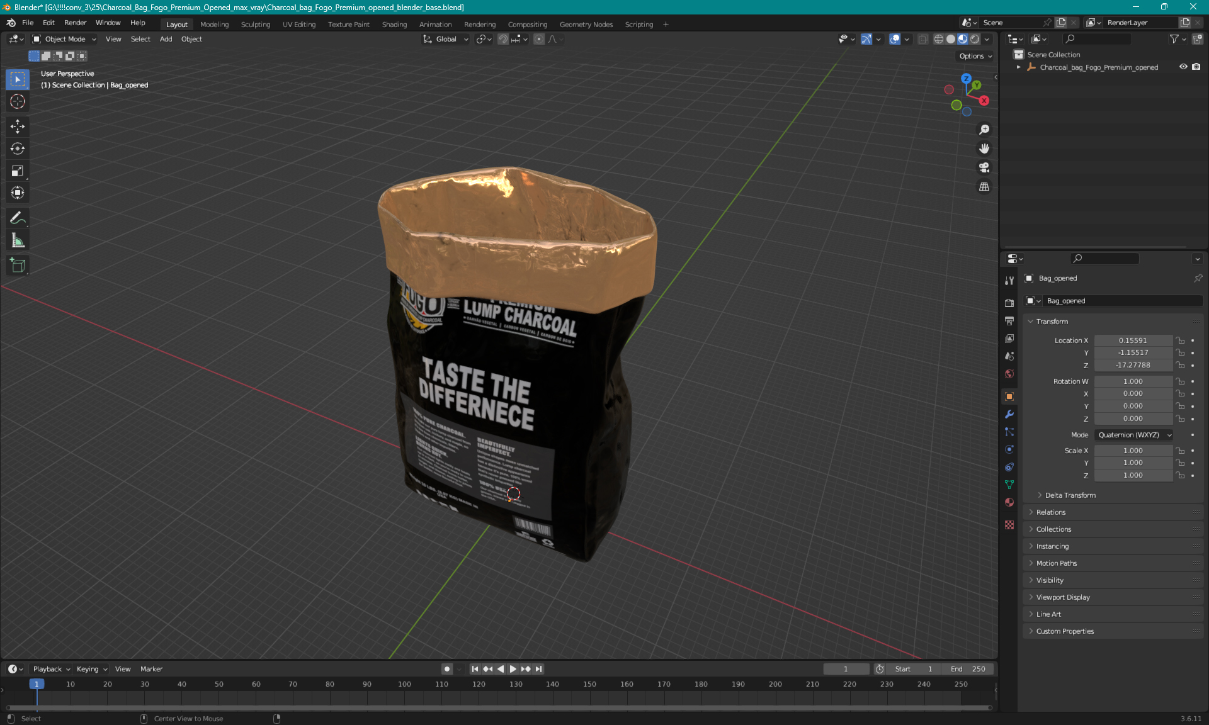Open the viewport Add menu
Image resolution: width=1209 pixels, height=725 pixels.
pos(166,39)
